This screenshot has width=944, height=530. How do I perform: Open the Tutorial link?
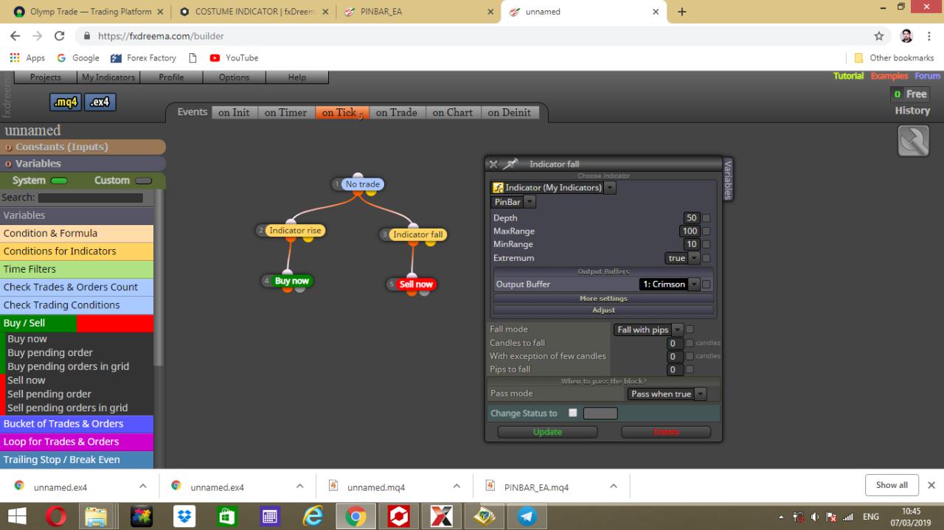point(848,76)
